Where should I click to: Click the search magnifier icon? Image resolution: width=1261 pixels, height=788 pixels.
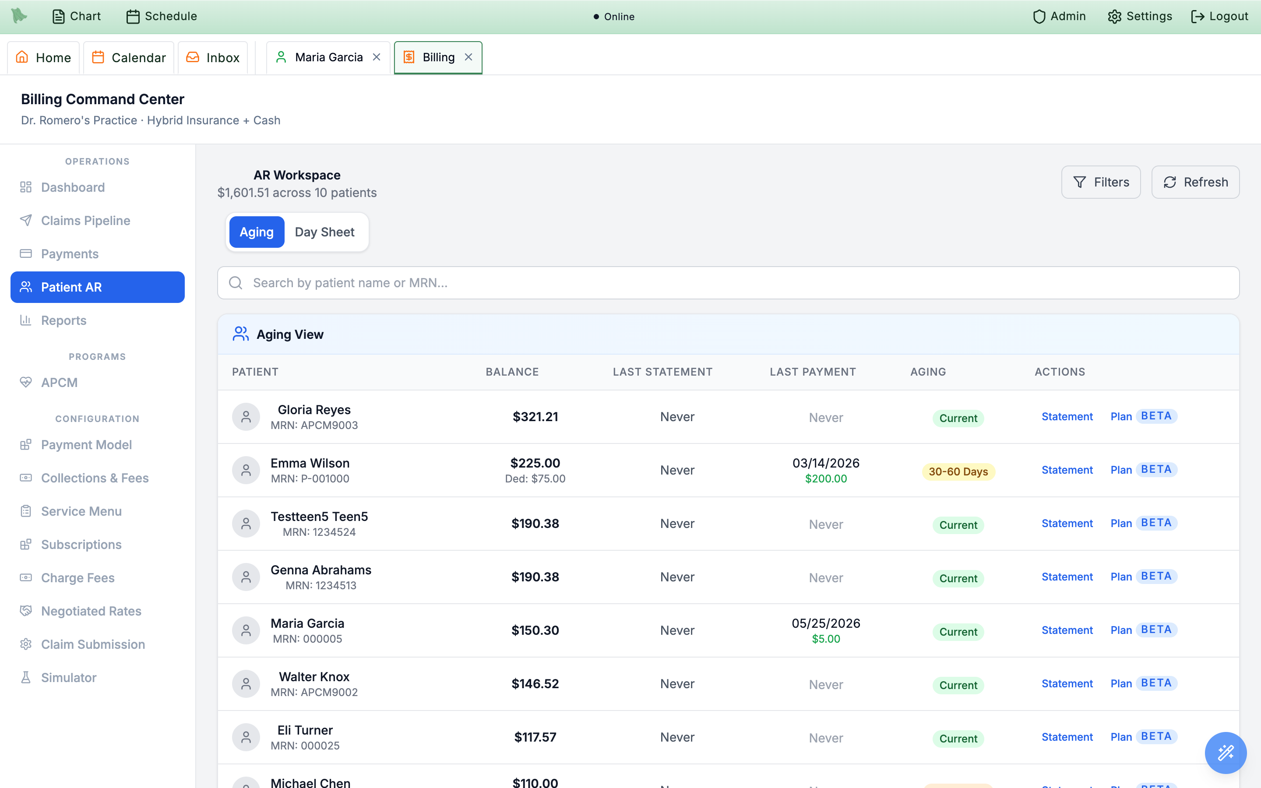tap(236, 283)
